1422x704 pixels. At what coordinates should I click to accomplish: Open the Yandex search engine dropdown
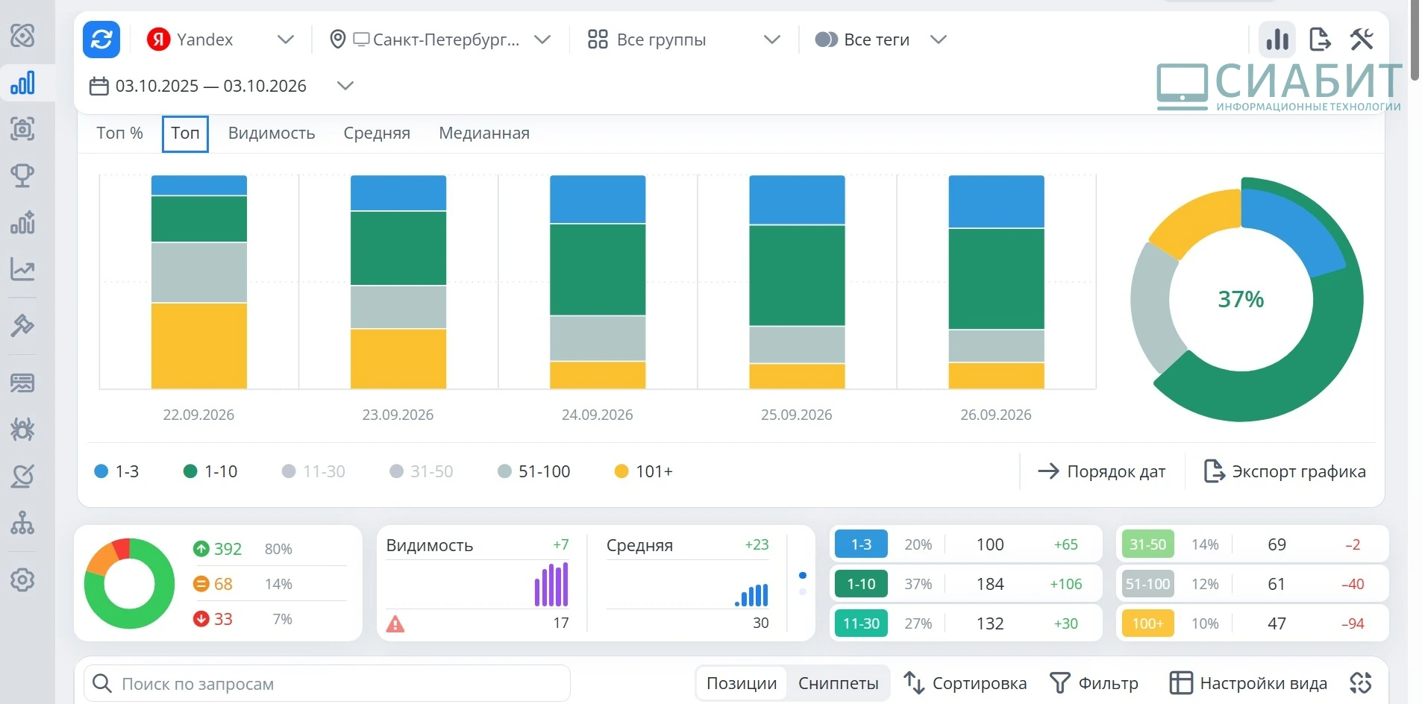pyautogui.click(x=221, y=40)
